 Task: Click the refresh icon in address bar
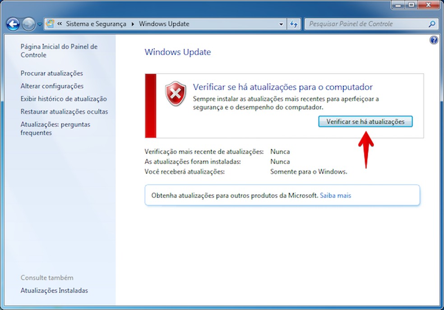pos(294,24)
